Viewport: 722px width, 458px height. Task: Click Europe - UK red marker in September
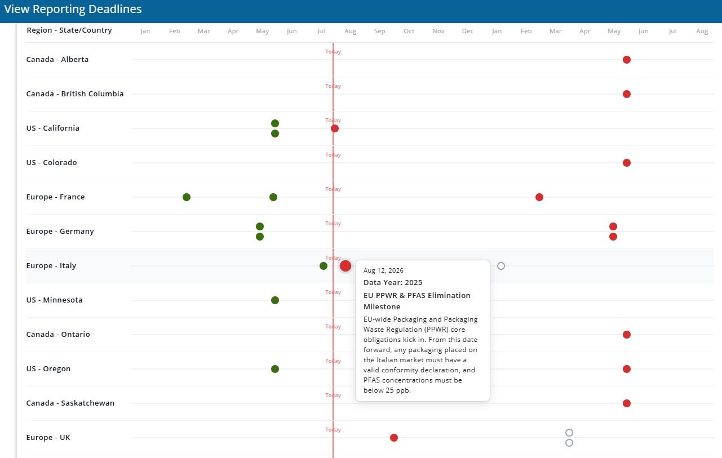point(394,438)
